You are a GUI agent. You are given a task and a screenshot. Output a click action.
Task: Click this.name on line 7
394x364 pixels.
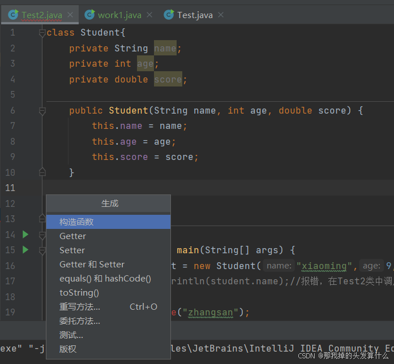pyautogui.click(x=117, y=125)
